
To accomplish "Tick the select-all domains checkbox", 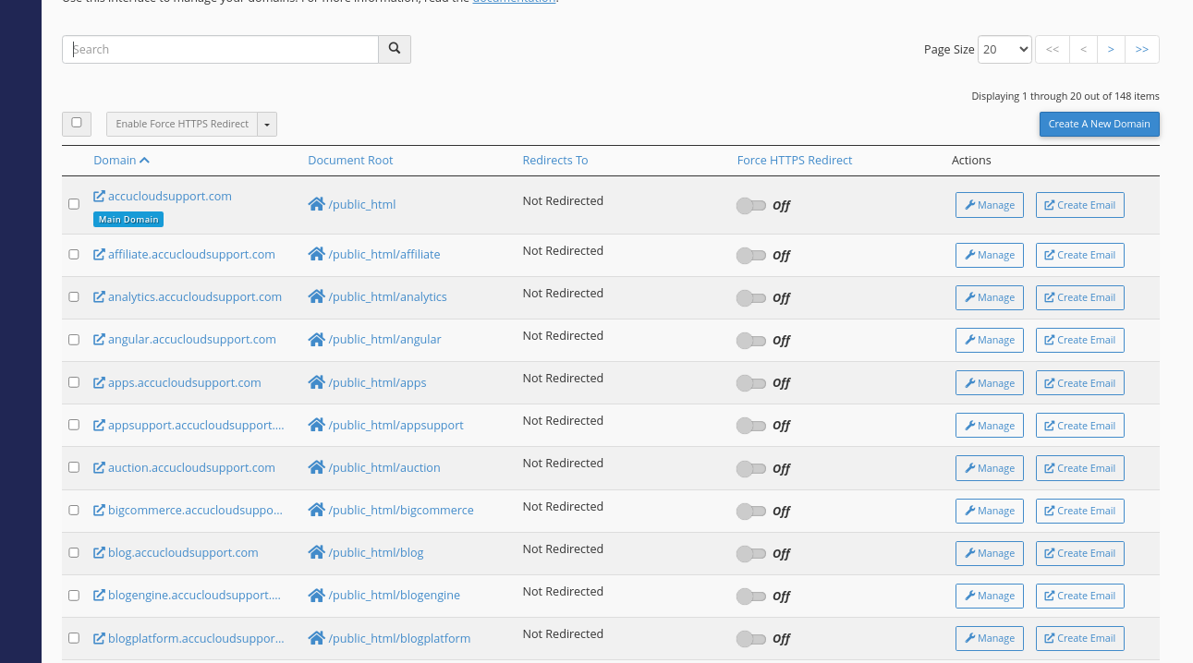I will pos(77,123).
